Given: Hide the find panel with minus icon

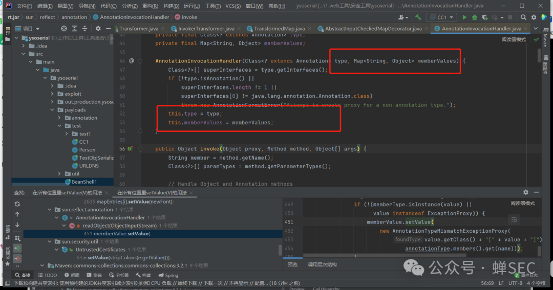Looking at the screenshot, I should point(537,192).
